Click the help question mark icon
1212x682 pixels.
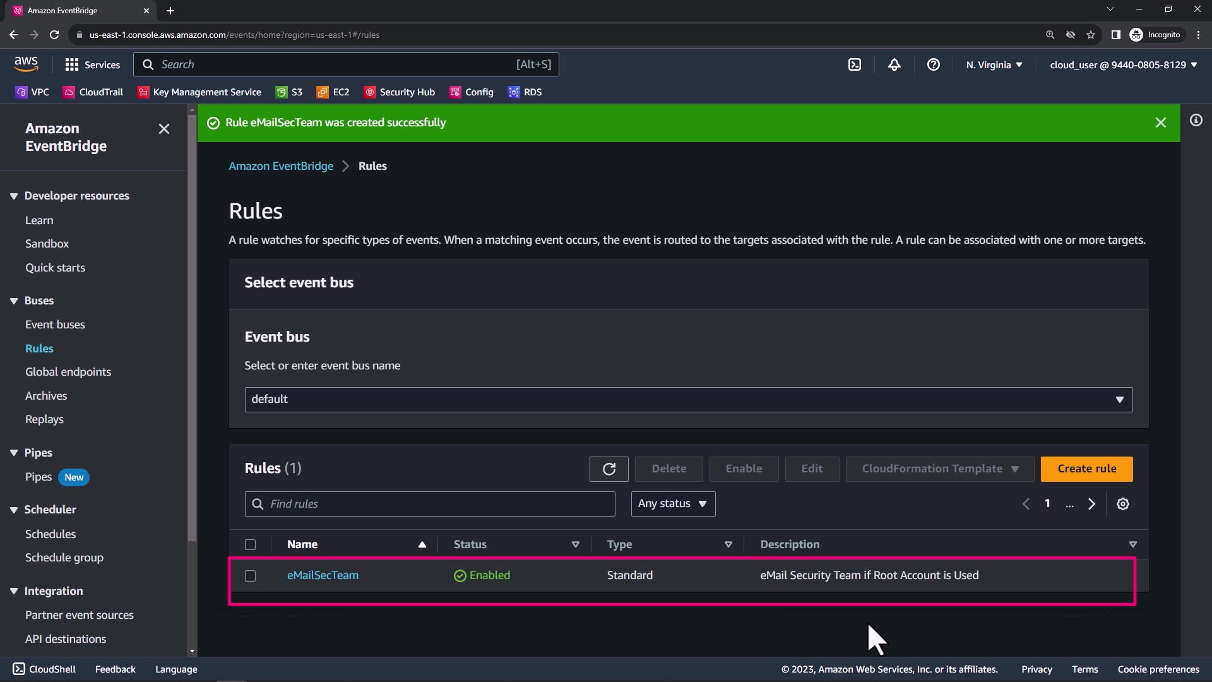tap(933, 64)
